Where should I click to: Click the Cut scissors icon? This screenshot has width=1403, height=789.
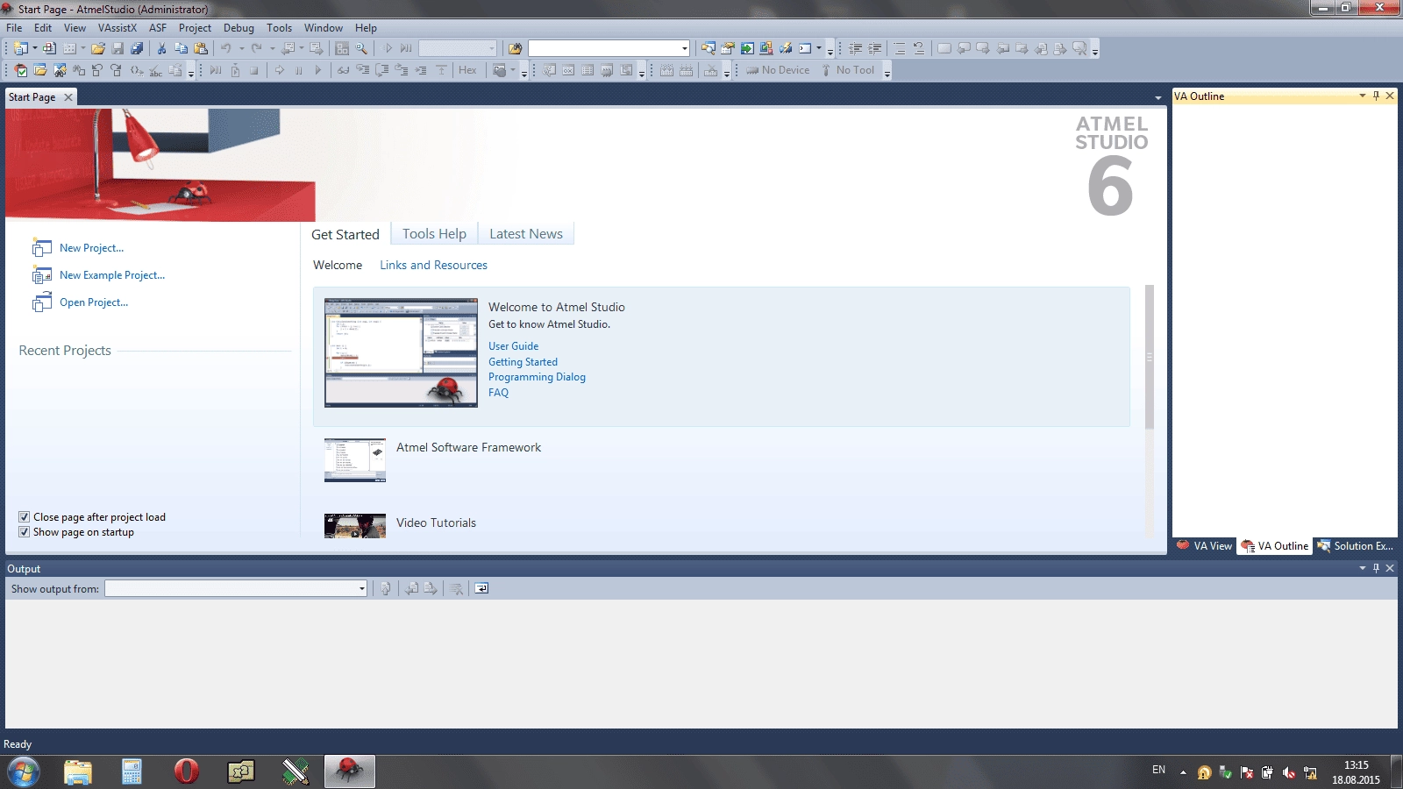(161, 48)
